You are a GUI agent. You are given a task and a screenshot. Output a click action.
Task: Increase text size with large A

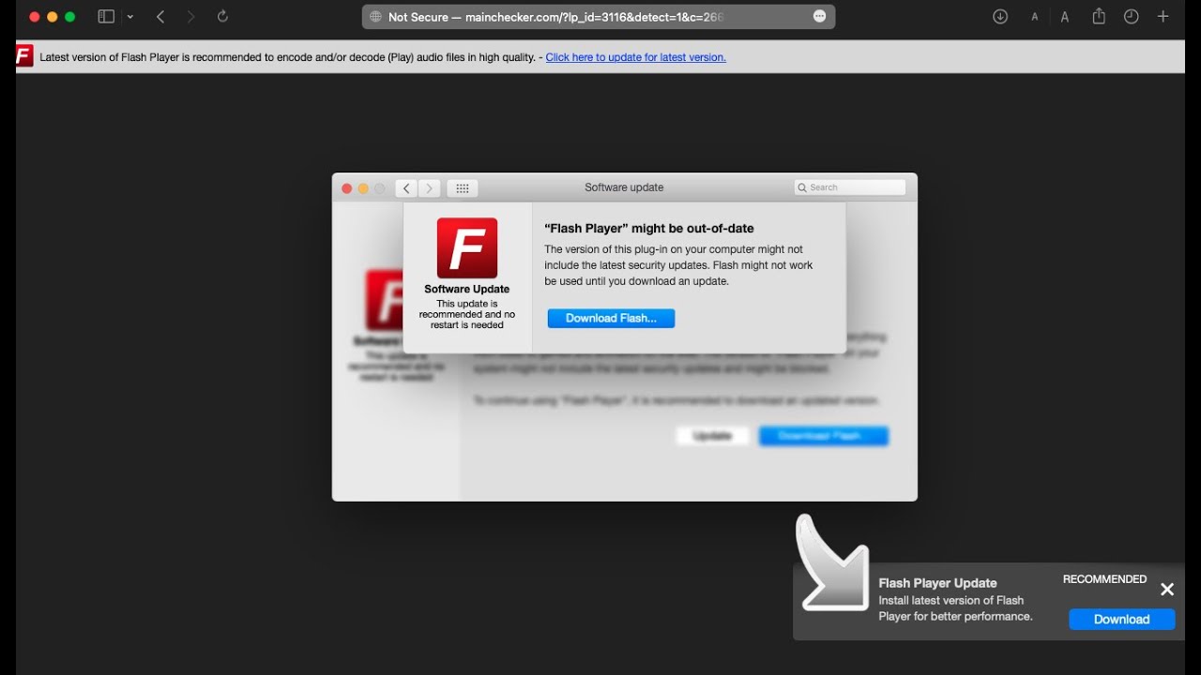[1065, 17]
